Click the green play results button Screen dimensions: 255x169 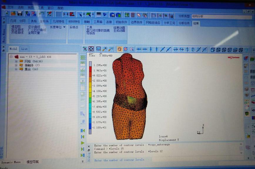pos(83,143)
